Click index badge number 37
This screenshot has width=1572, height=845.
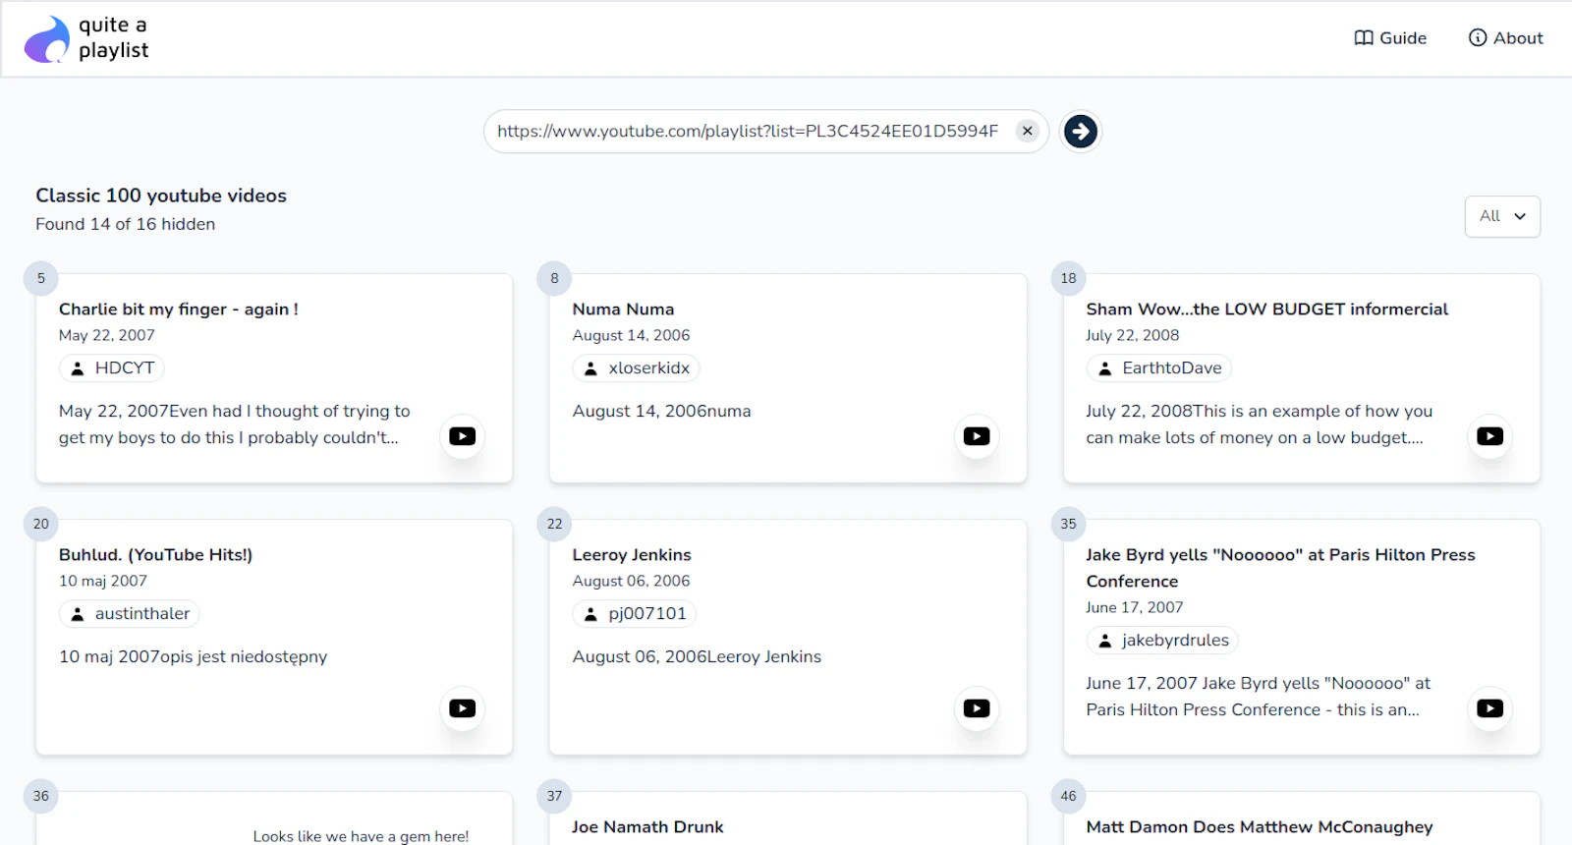coord(555,796)
